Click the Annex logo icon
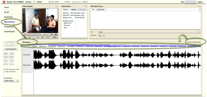 tap(4, 2)
